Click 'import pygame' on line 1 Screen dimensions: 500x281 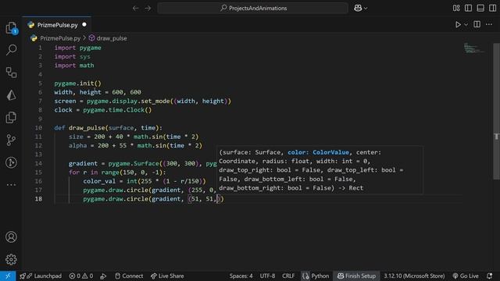(78, 48)
